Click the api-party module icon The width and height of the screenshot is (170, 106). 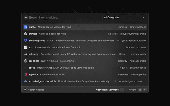tap(26, 54)
